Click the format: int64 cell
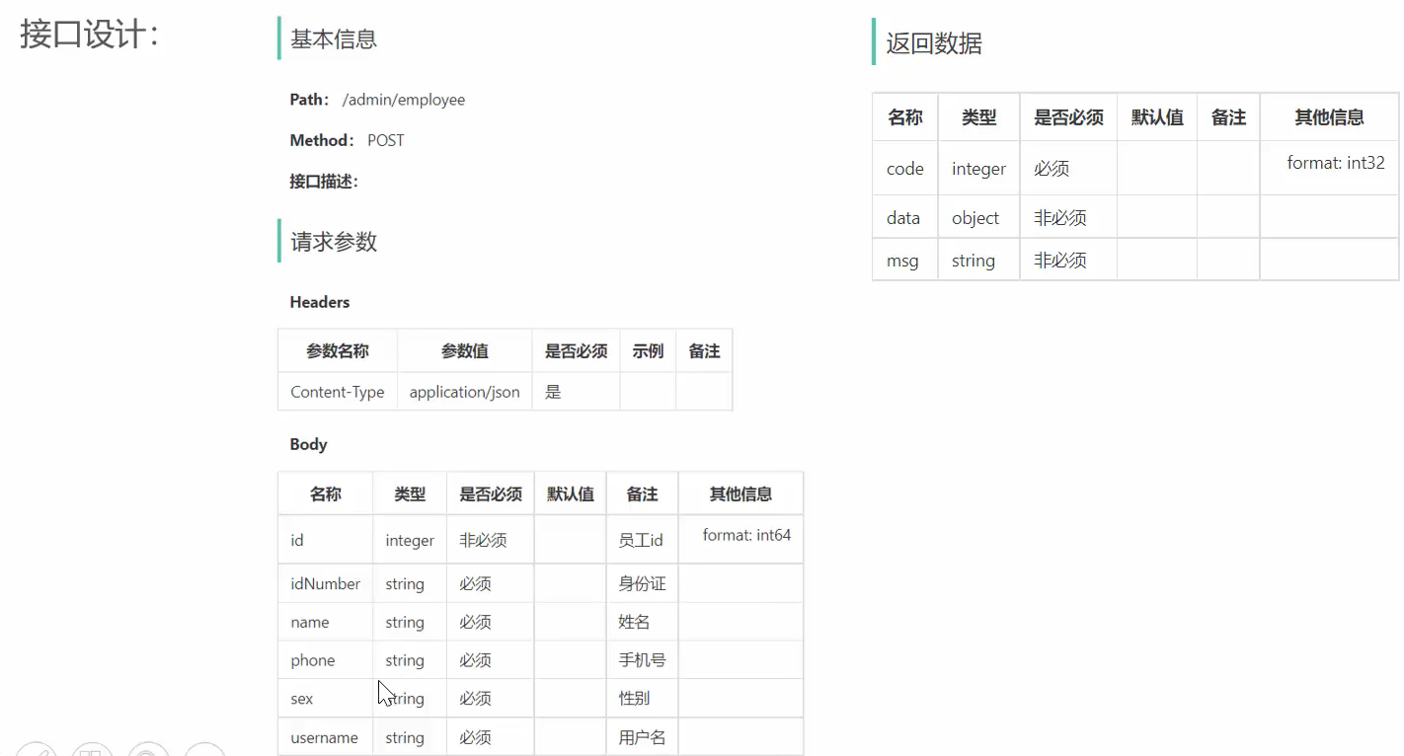The width and height of the screenshot is (1404, 756). [746, 536]
